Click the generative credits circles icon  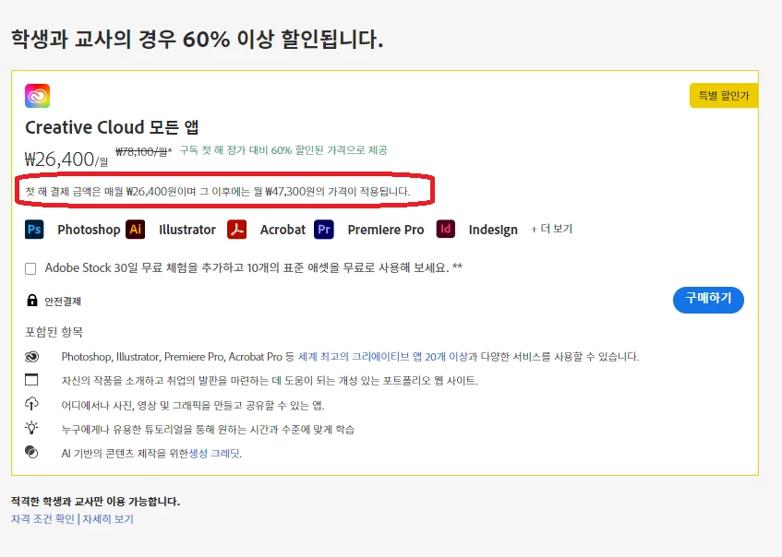coord(31,452)
